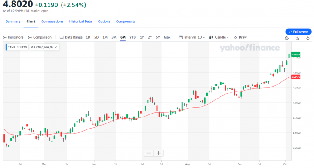Set range to 5Y
This screenshot has height=168, width=314.
(158, 37)
